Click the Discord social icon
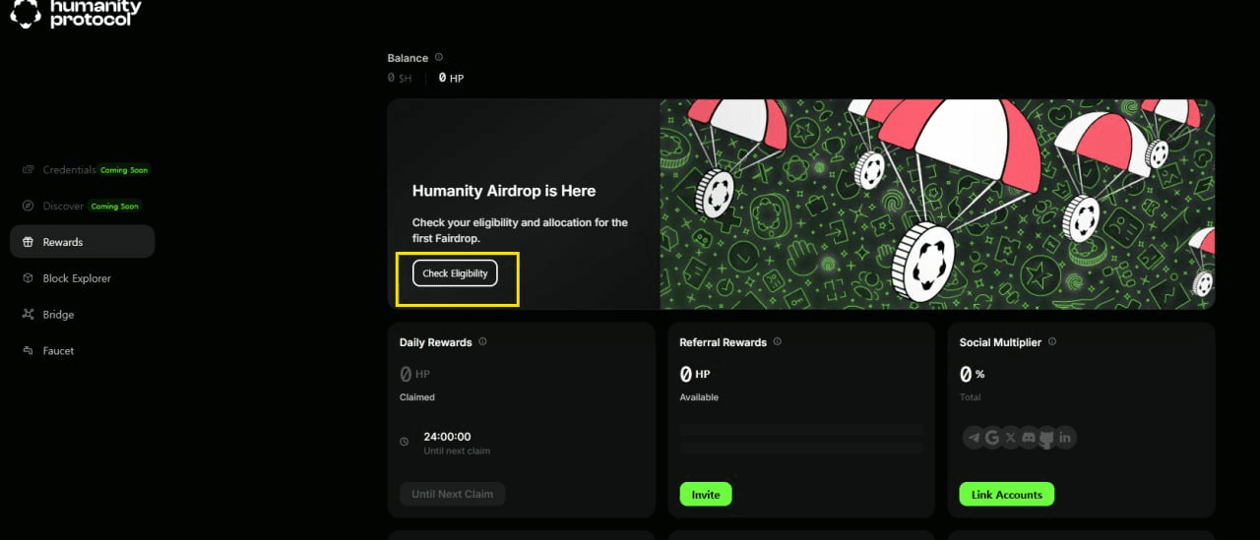This screenshot has width=1260, height=540. point(1029,438)
